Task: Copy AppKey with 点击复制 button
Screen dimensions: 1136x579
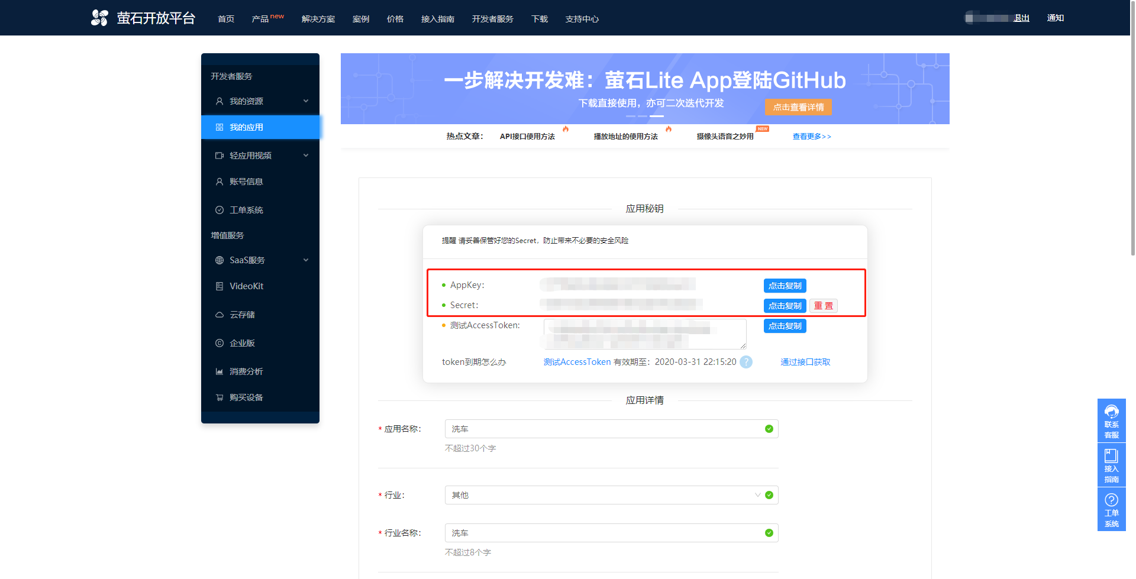Action: click(785, 286)
